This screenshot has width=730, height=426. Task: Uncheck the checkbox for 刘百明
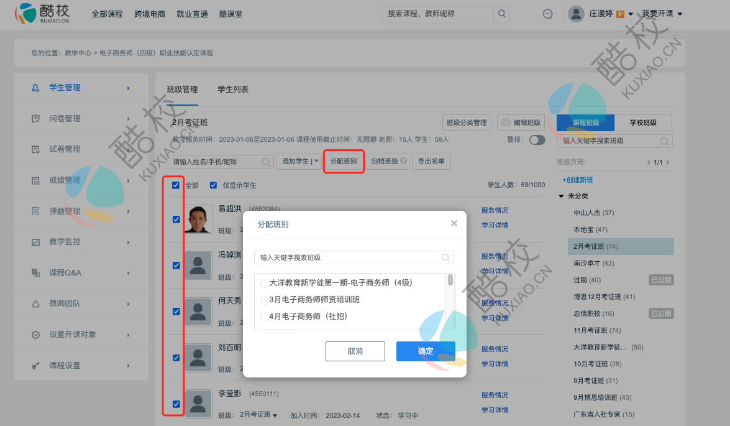click(176, 358)
